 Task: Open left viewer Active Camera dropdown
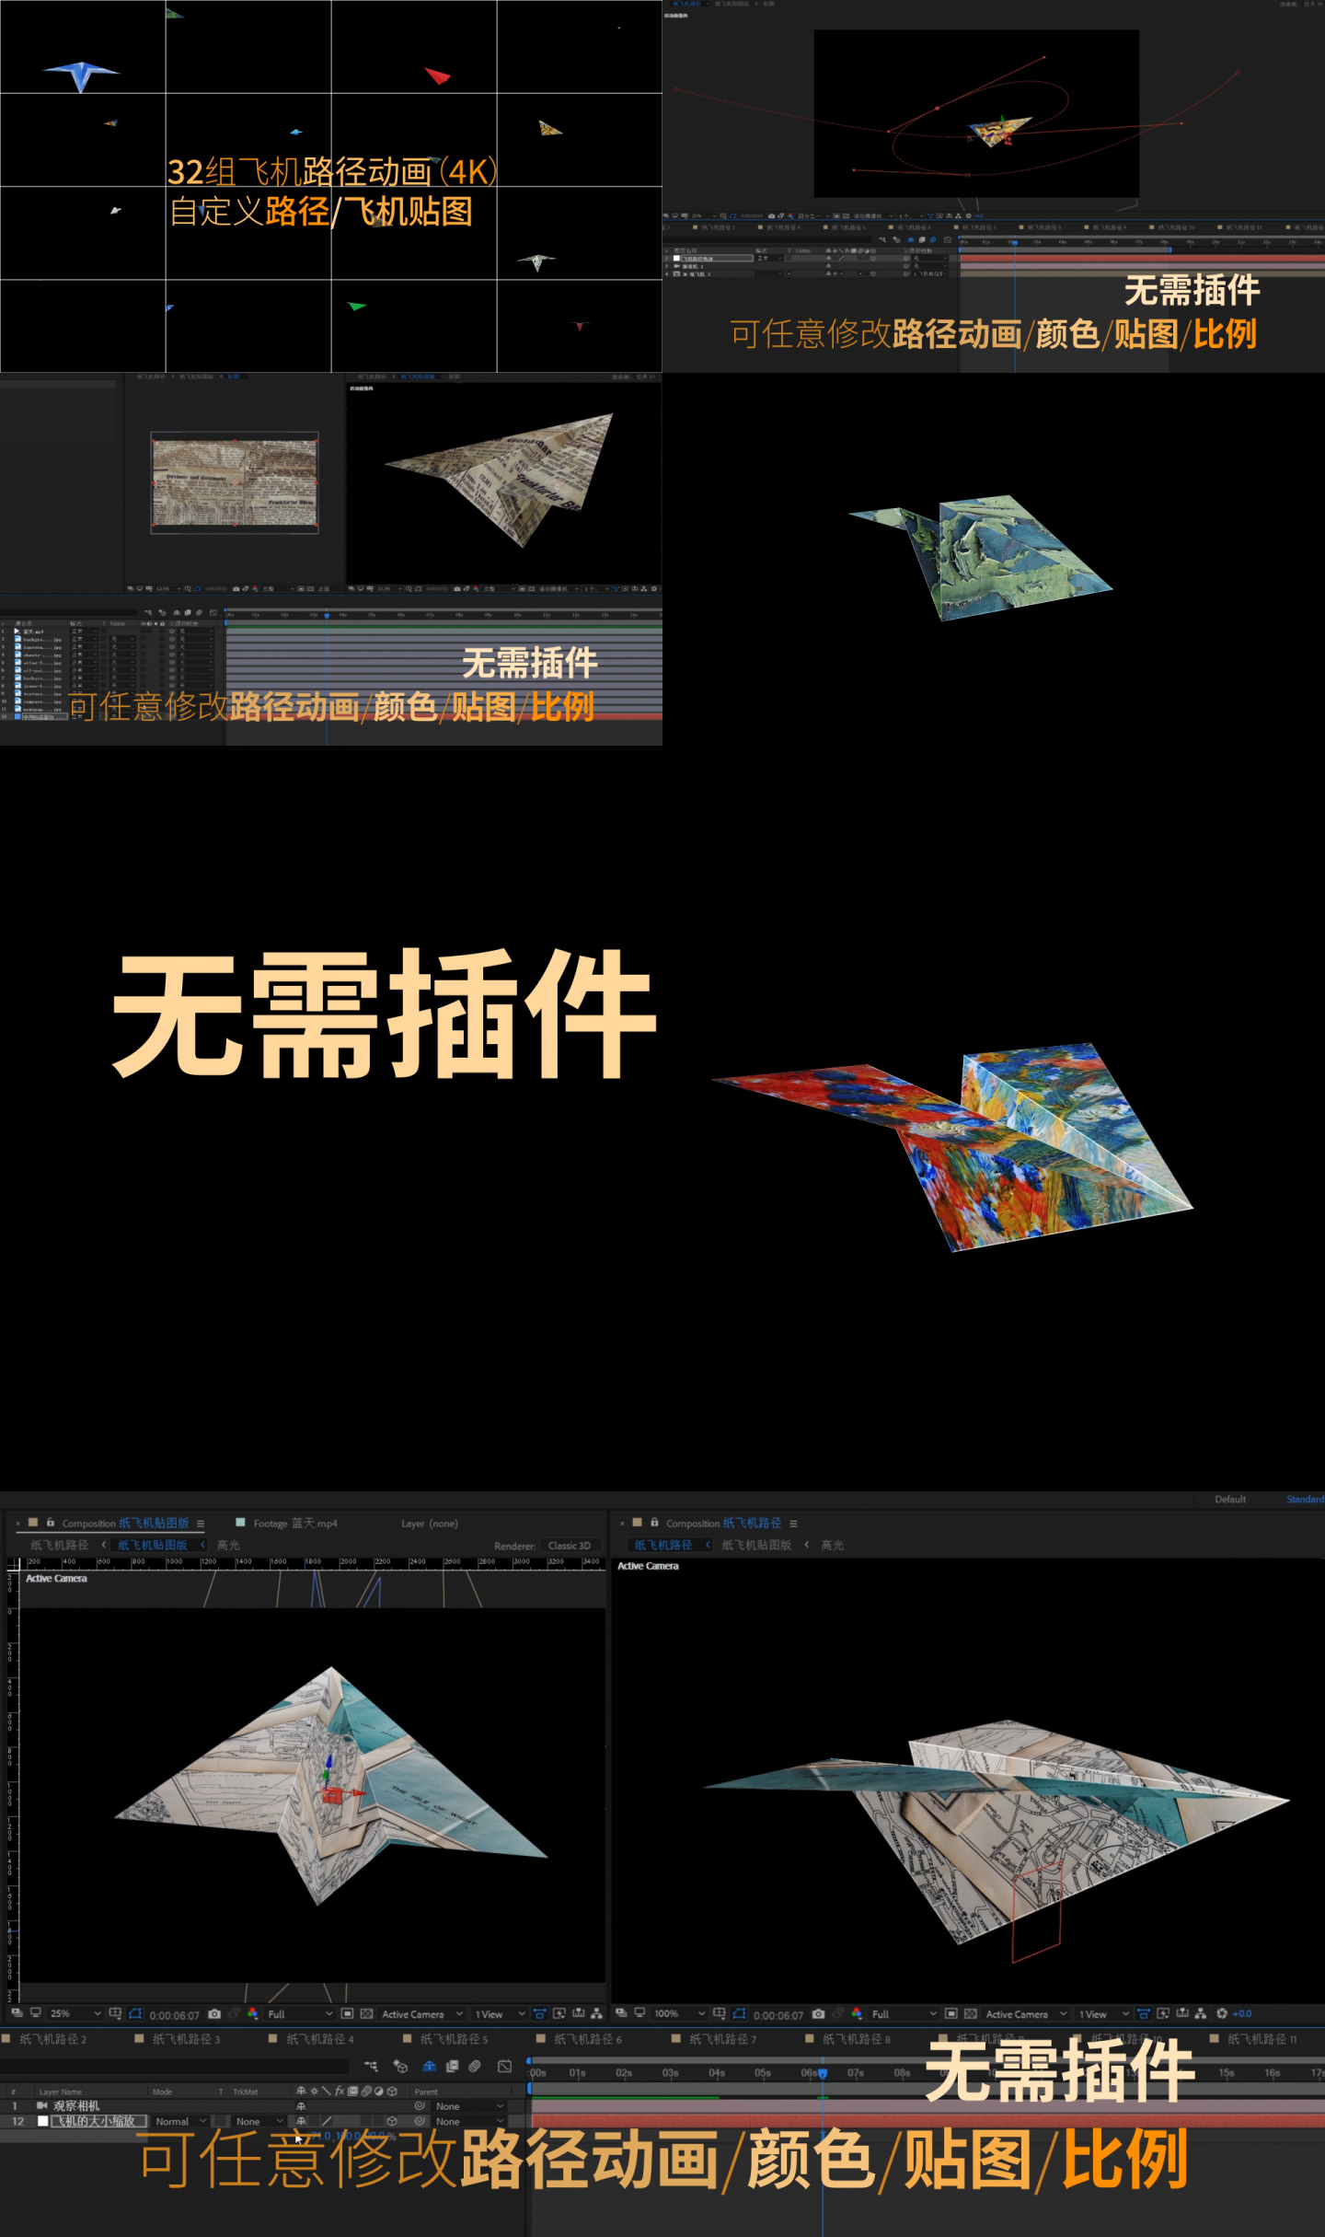[421, 2014]
